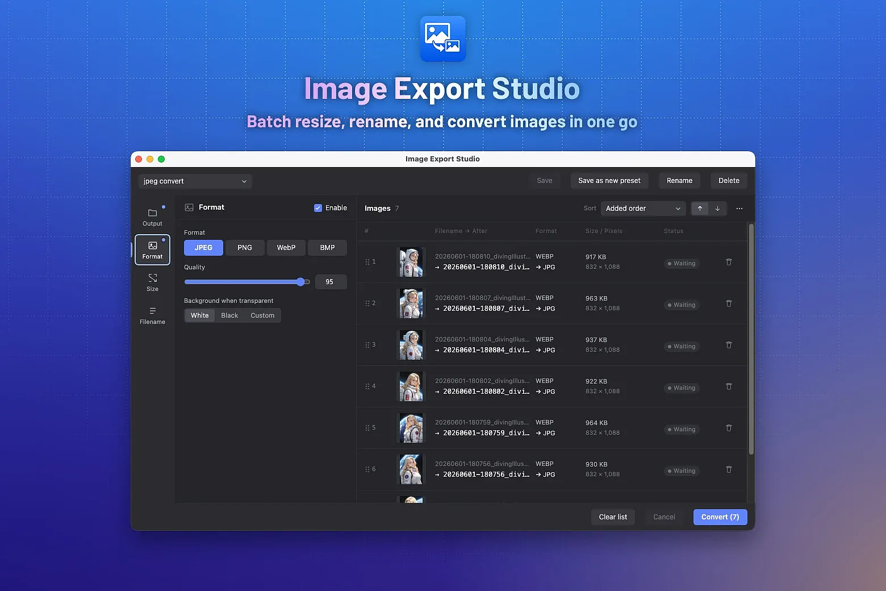Screen dimensions: 886x591
Task: Choose WebP as output format
Action: (x=286, y=248)
